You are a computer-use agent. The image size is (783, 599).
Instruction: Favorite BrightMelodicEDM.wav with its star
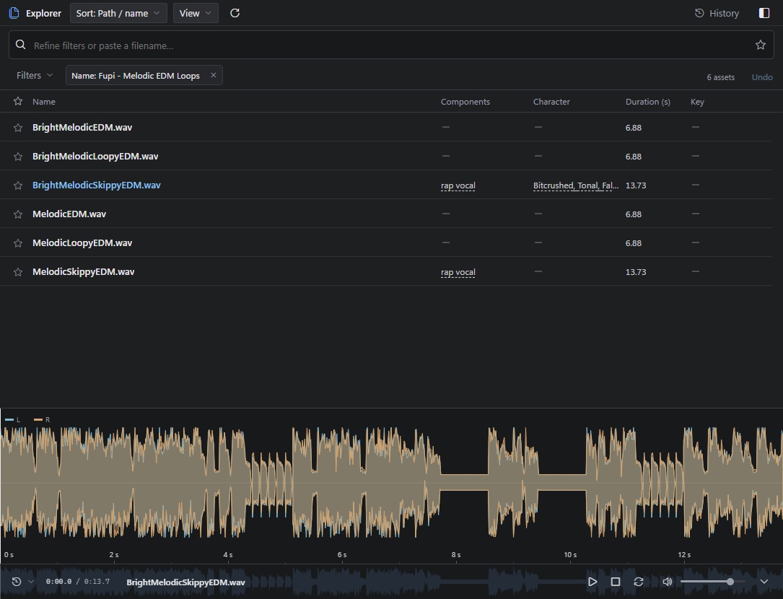click(18, 128)
